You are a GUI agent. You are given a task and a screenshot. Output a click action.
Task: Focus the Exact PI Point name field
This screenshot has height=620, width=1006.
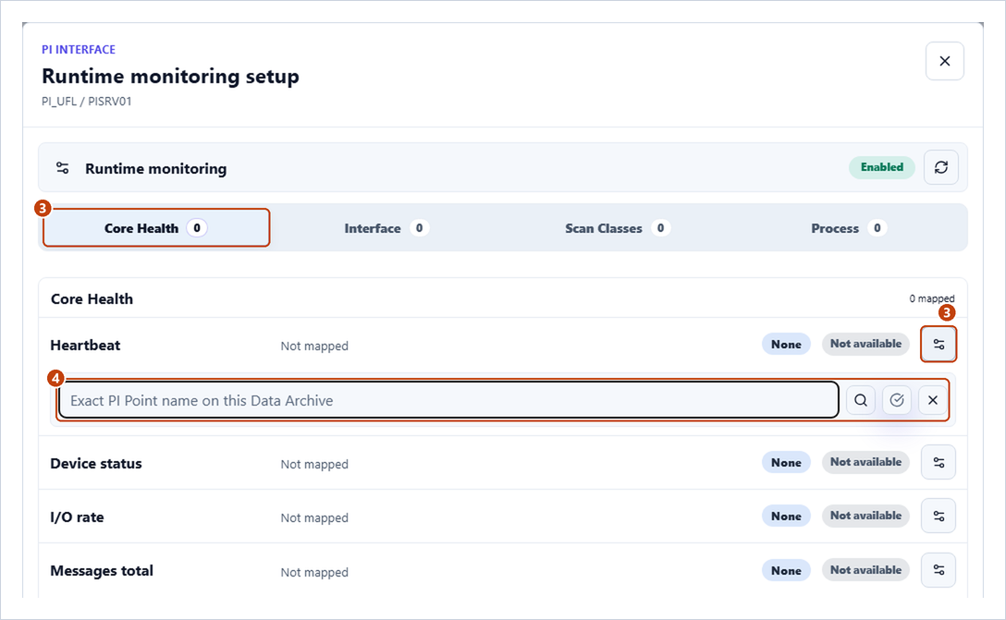pyautogui.click(x=448, y=400)
